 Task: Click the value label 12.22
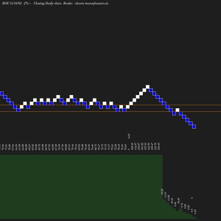[162, 191]
